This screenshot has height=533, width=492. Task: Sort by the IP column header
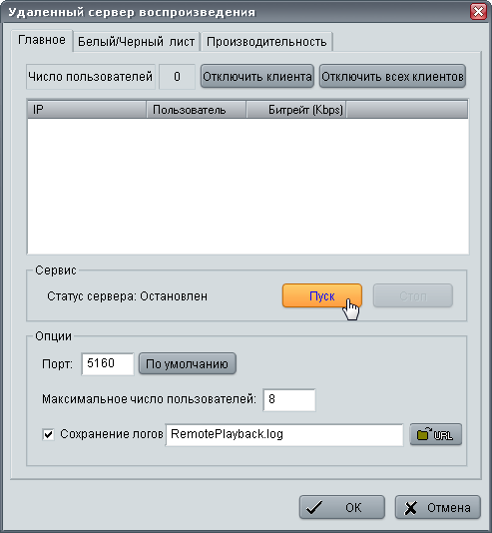point(87,110)
